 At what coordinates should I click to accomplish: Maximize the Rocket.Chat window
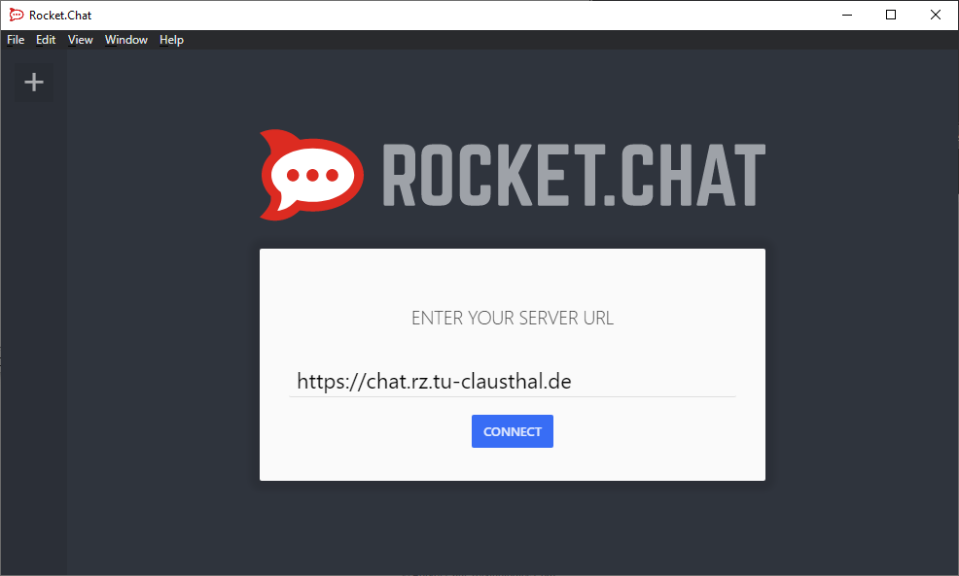(x=891, y=15)
